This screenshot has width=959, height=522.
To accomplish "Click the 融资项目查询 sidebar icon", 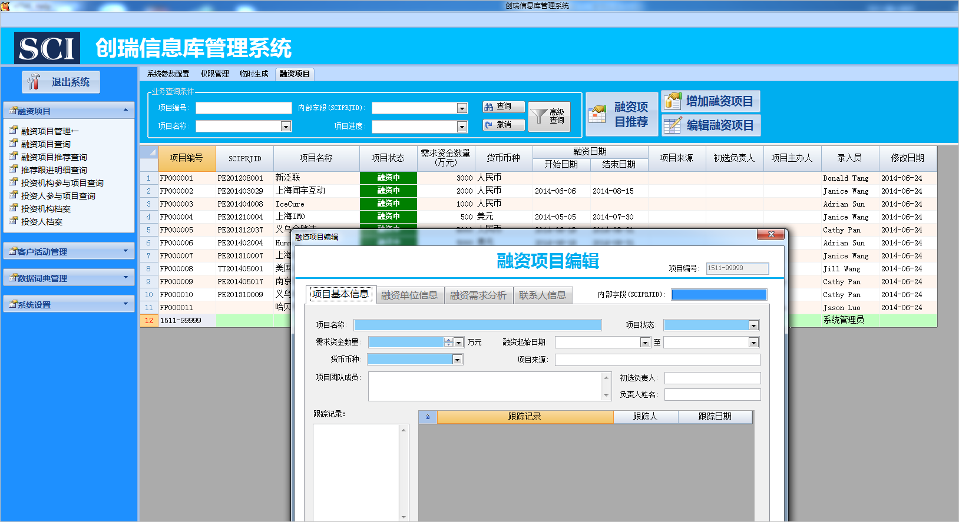I will click(x=14, y=143).
